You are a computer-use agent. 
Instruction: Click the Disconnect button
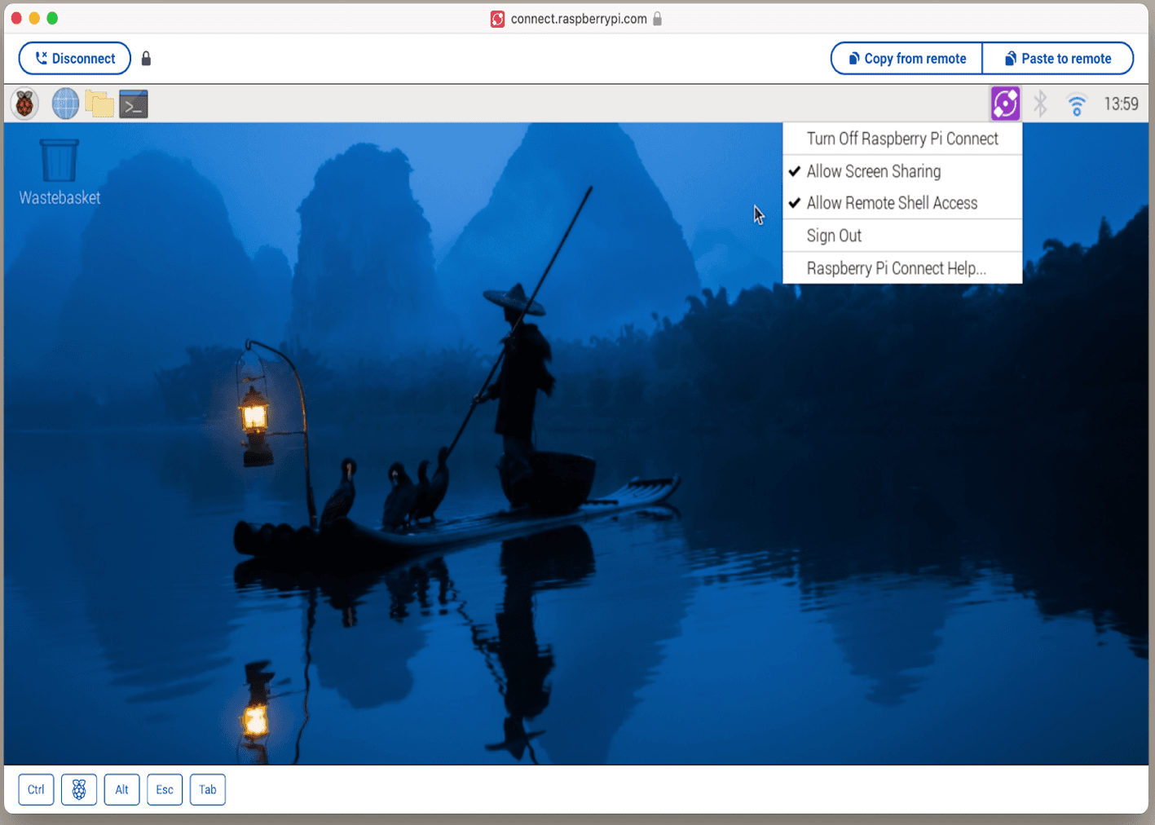[75, 59]
